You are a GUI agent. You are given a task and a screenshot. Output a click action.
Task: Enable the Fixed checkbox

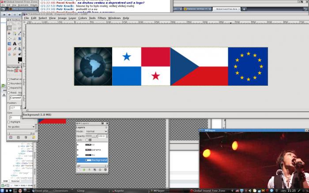(9, 92)
